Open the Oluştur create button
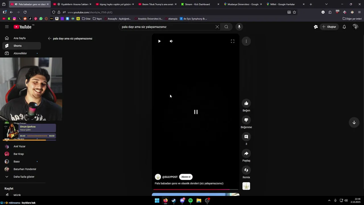The width and height of the screenshot is (364, 205). [x=329, y=27]
